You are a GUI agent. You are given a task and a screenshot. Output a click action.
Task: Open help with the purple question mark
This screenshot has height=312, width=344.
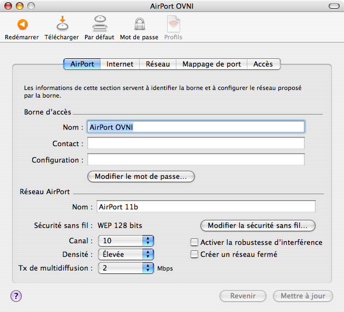pos(16,296)
